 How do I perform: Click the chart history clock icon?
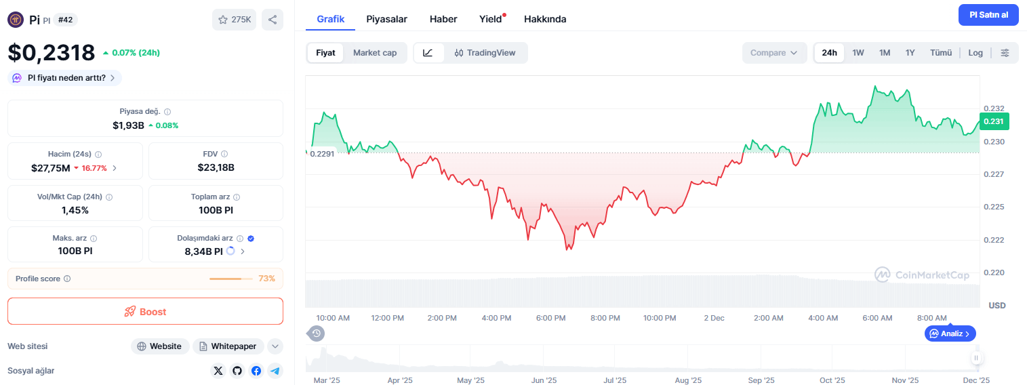pos(316,333)
